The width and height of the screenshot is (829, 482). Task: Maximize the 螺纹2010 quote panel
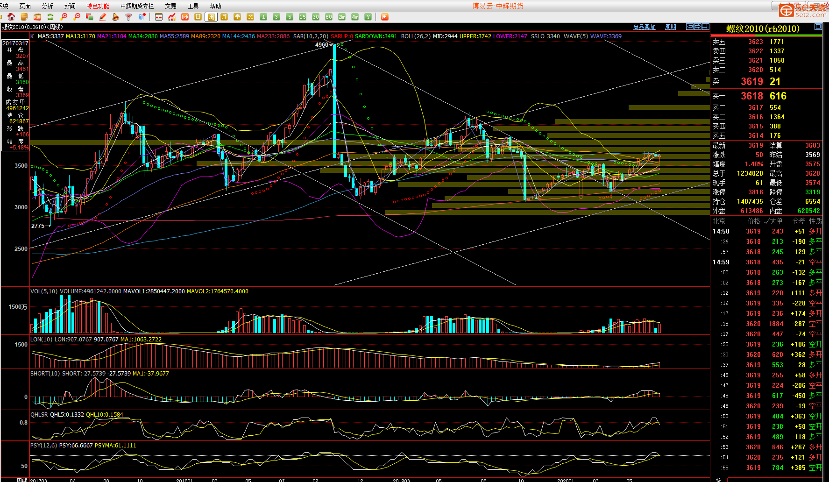tap(818, 27)
